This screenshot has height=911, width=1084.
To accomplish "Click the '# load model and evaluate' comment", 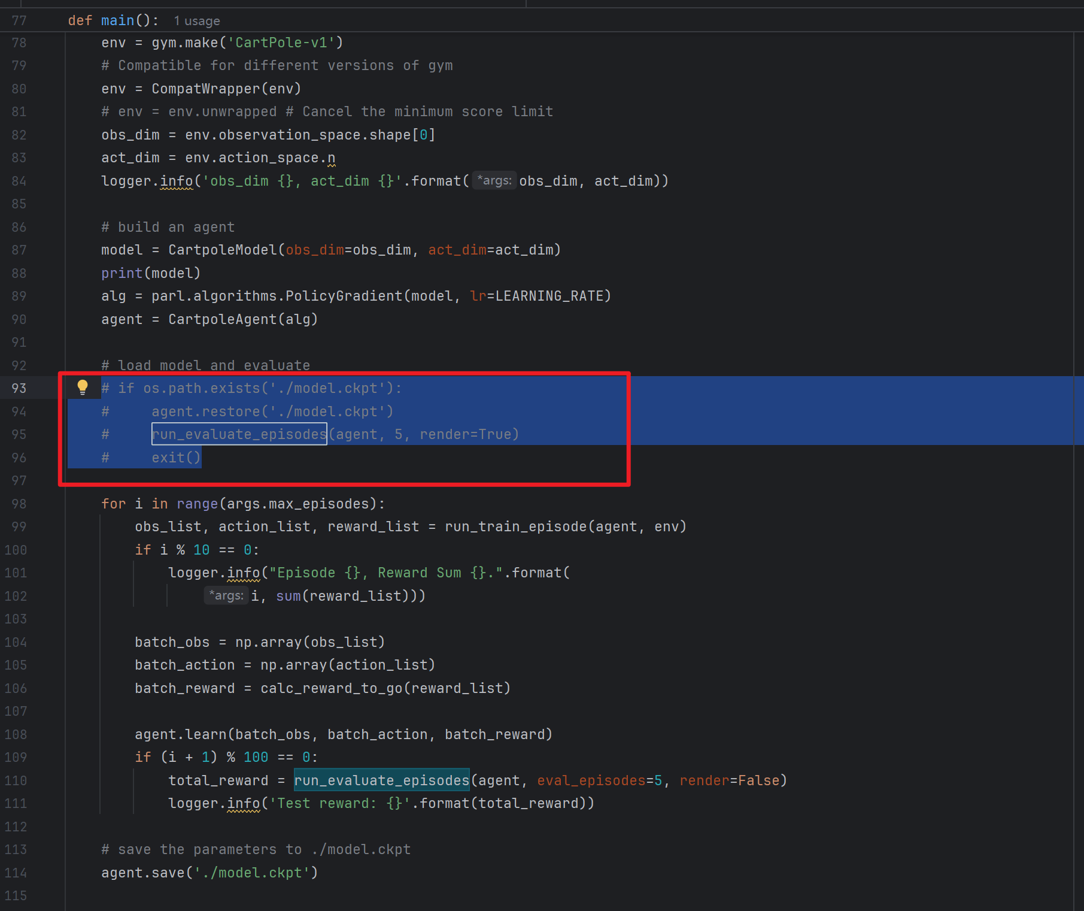I will (206, 365).
